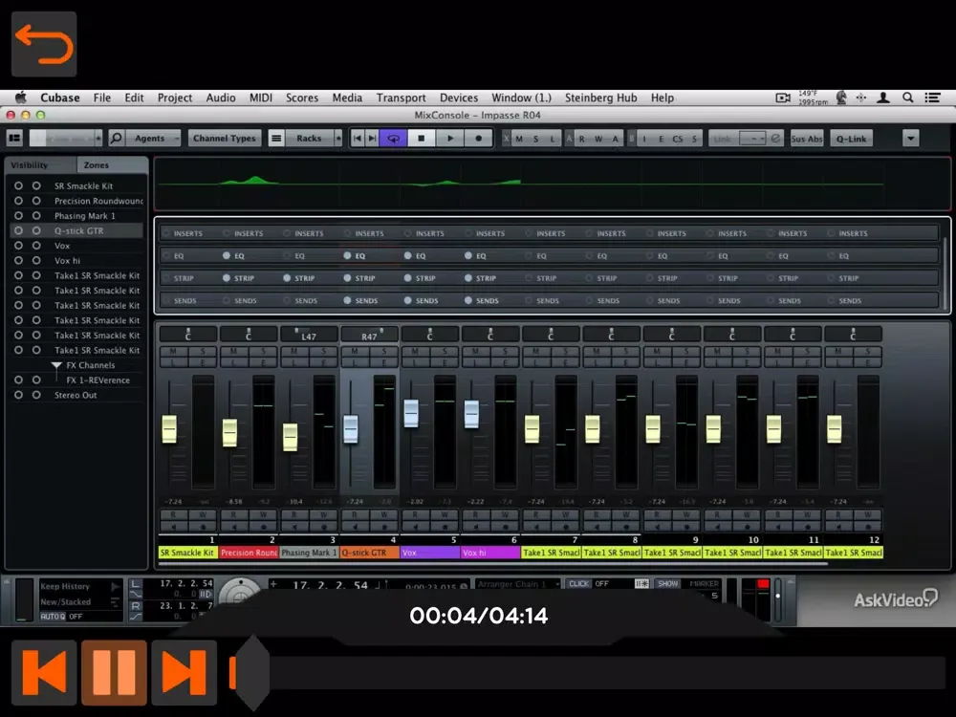Go to next marker transport button
The width and height of the screenshot is (956, 717).
click(x=372, y=139)
